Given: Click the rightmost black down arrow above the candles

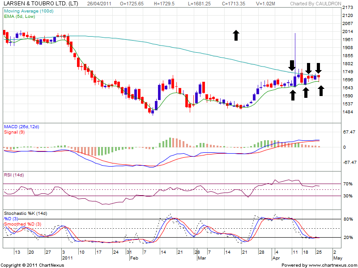Looking at the screenshot, I should pyautogui.click(x=318, y=68).
